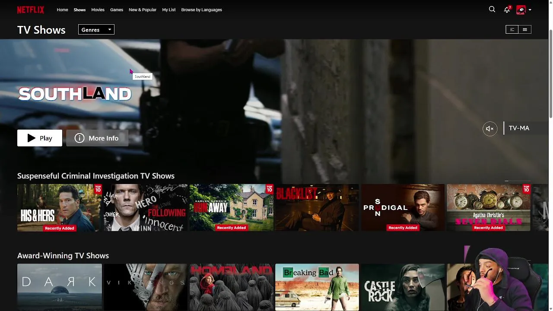Viewport: 553px width, 311px height.
Task: Open Breaking Bad thumbnail
Action: coord(317,287)
